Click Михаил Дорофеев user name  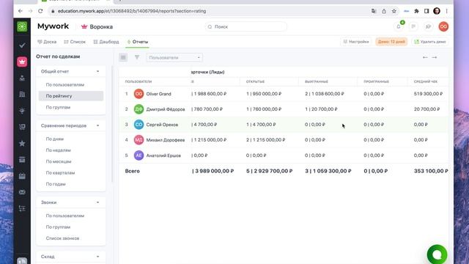pyautogui.click(x=166, y=140)
